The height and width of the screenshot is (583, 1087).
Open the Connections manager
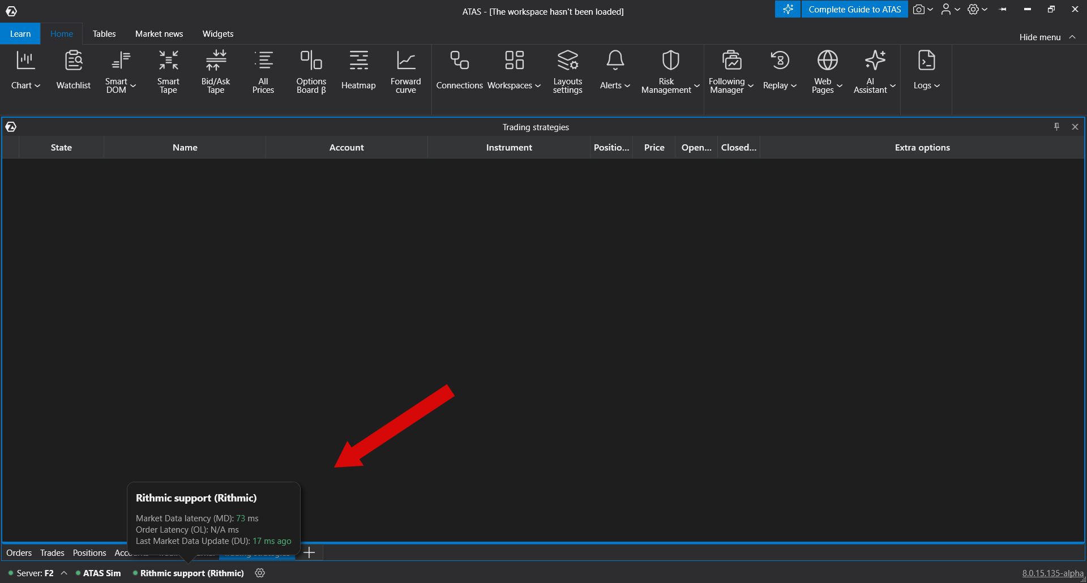click(459, 71)
